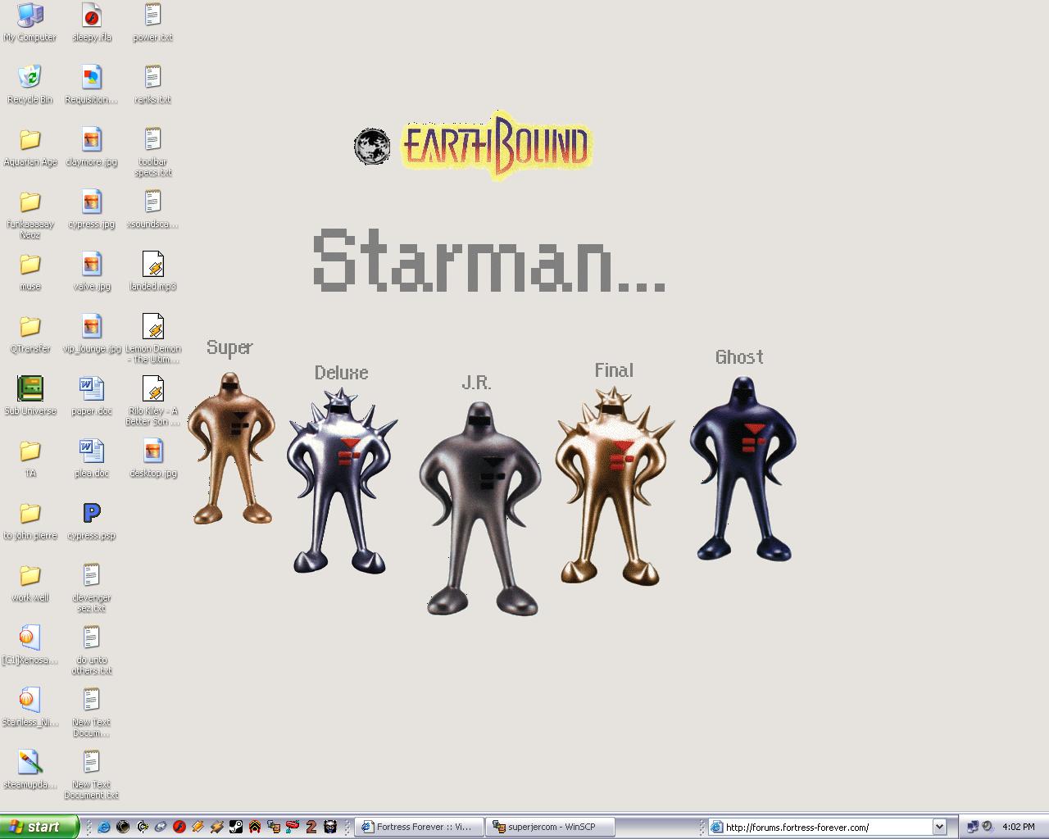
Task: Select the New Text Document.txt file
Action: coord(92,775)
